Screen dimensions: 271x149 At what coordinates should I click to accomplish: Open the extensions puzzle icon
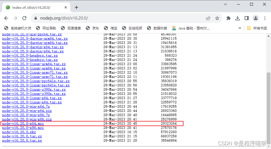coord(229,18)
